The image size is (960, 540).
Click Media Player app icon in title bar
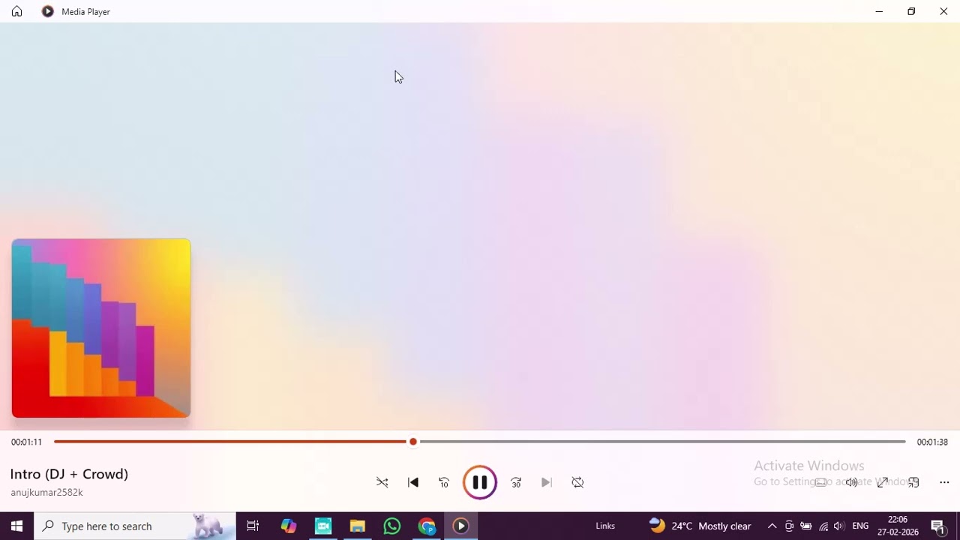[x=48, y=11]
